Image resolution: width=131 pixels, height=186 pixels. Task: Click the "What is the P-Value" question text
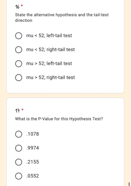pyautogui.click(x=34, y=119)
